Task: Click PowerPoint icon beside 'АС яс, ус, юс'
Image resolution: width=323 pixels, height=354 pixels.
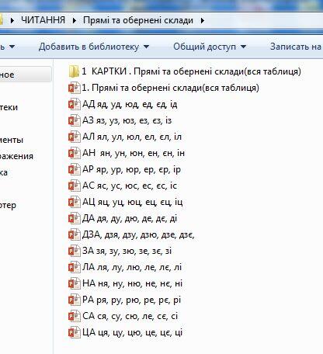Action: coord(75,186)
